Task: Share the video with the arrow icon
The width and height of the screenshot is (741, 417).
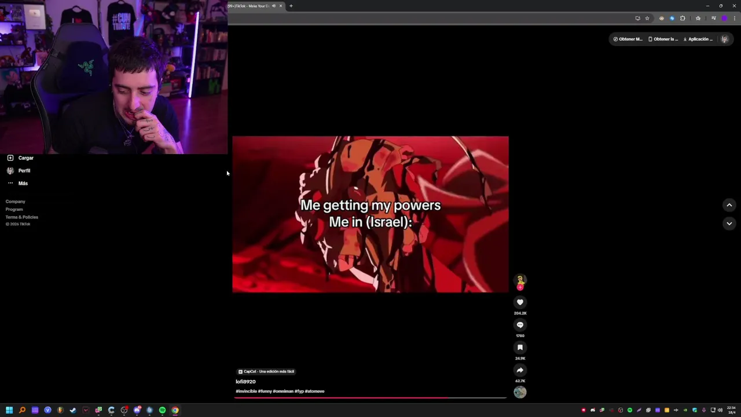Action: [520, 370]
